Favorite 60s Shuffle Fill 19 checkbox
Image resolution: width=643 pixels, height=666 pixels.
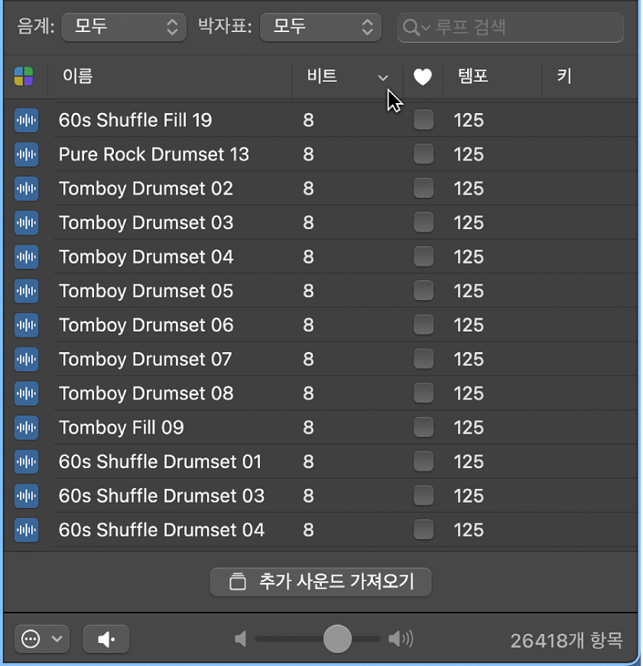click(424, 120)
